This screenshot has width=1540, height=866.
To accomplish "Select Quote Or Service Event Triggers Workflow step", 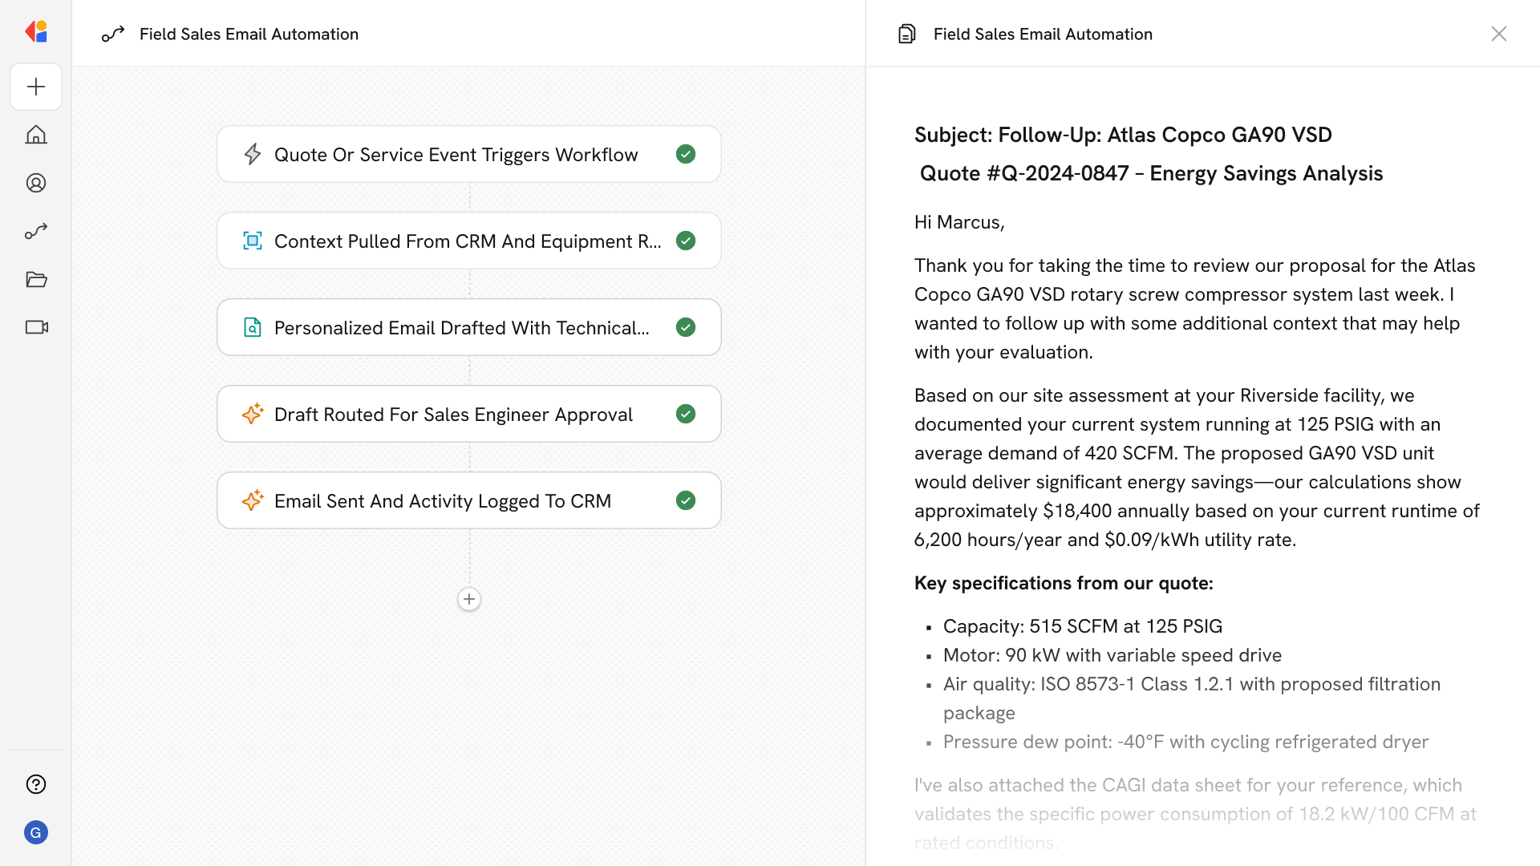I will 456,154.
